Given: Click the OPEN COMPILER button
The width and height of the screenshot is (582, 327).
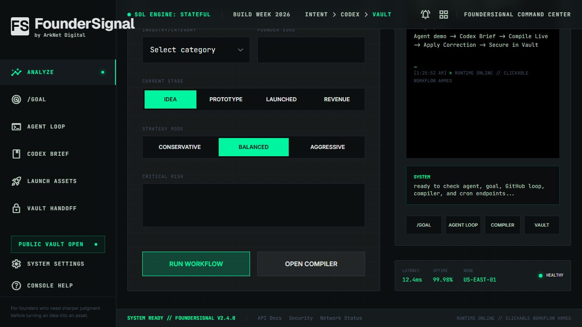Looking at the screenshot, I should pos(311,264).
